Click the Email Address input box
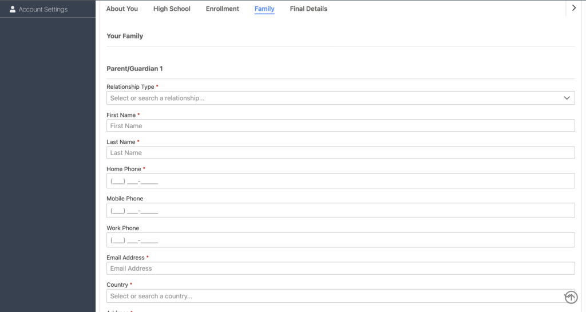The image size is (586, 312). [x=340, y=268]
